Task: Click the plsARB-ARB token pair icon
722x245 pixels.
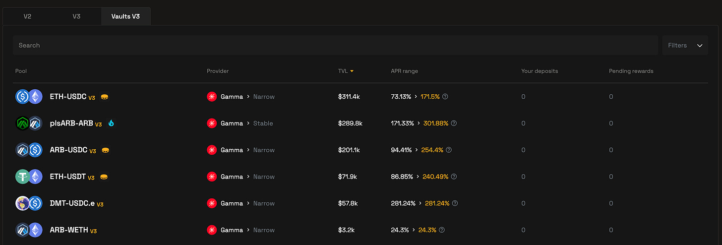Action: [x=29, y=123]
